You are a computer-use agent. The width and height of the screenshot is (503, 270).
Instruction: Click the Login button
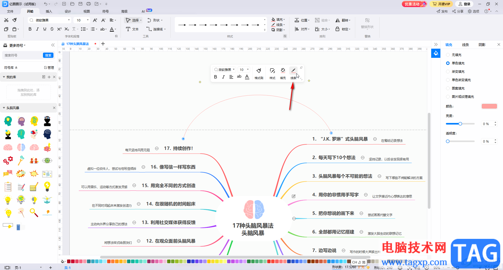tap(464, 4)
